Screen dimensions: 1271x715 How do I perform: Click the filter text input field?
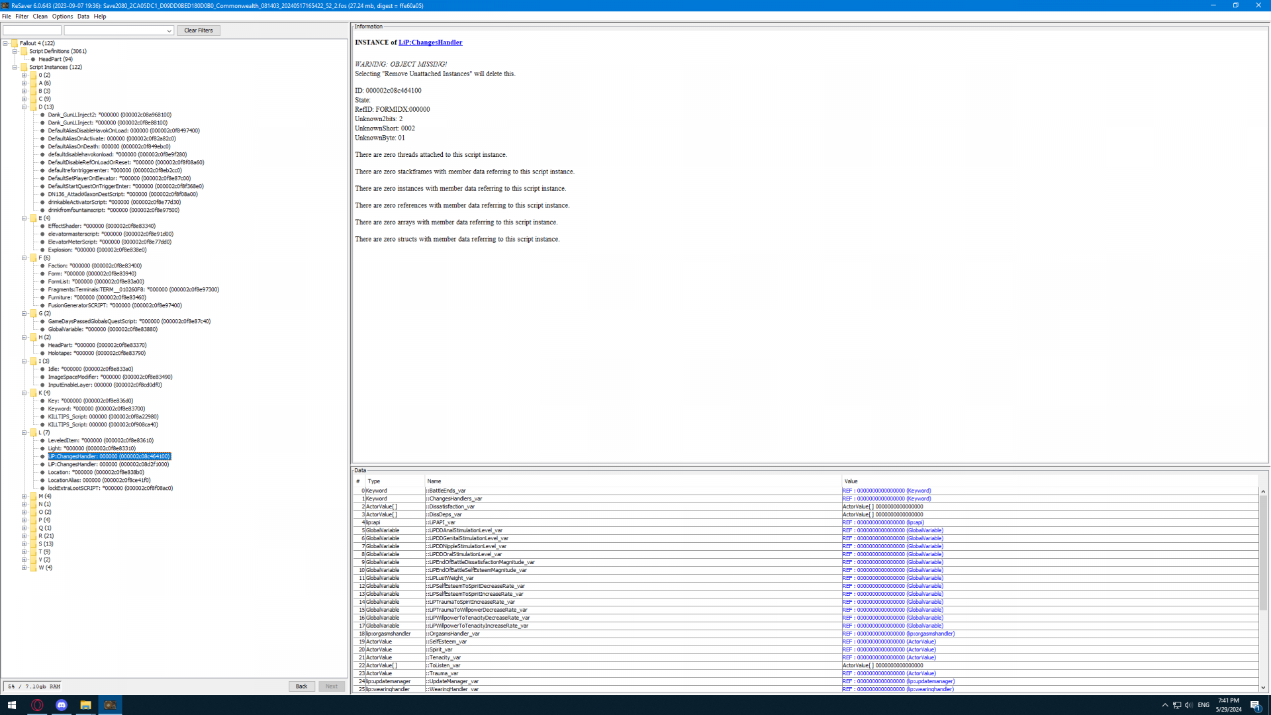[32, 30]
